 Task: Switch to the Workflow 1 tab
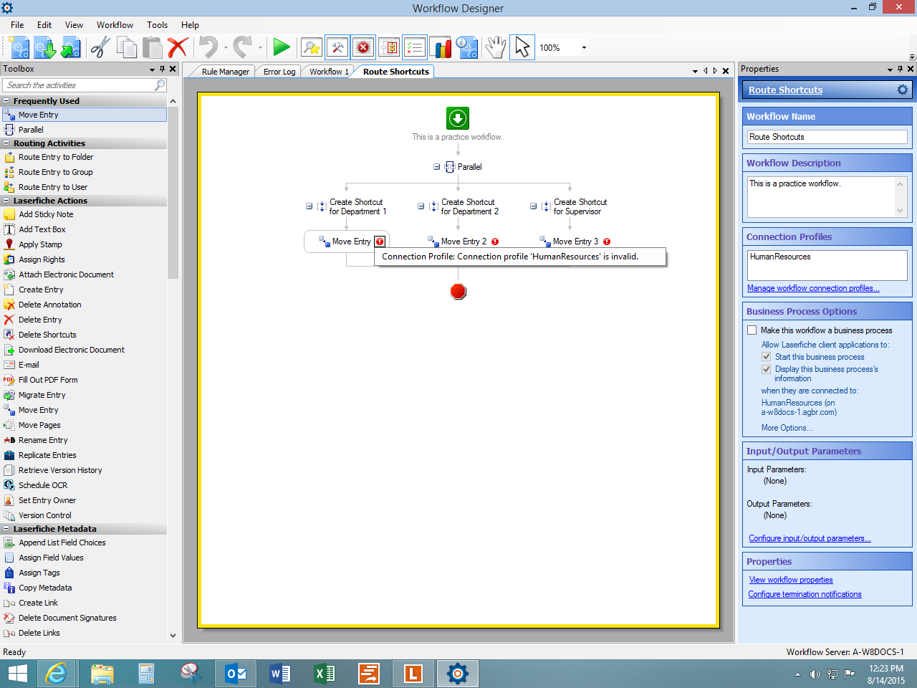pos(329,72)
